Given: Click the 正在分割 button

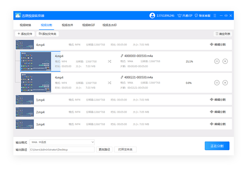Looking at the screenshot, I should point(217,146).
